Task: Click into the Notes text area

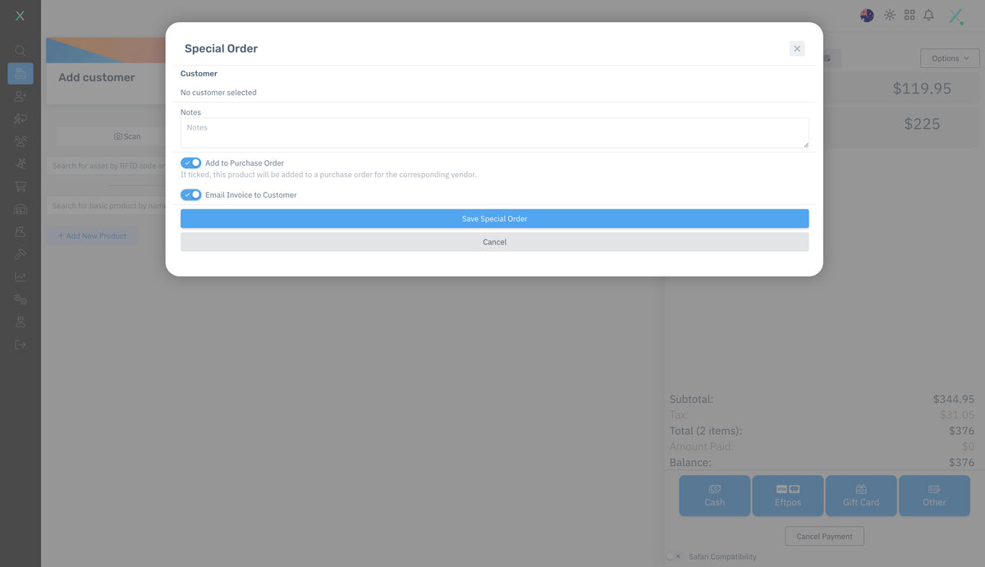Action: [x=494, y=133]
